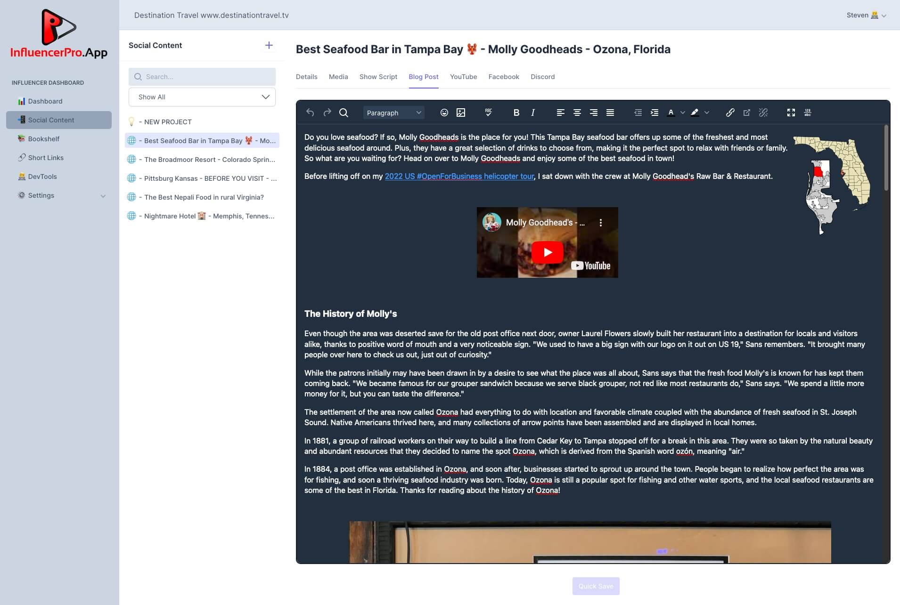
Task: Apply the text color button
Action: (x=671, y=113)
